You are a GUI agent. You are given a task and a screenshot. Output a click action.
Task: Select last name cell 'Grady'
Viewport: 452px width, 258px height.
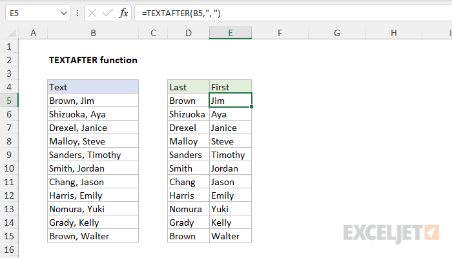click(189, 223)
